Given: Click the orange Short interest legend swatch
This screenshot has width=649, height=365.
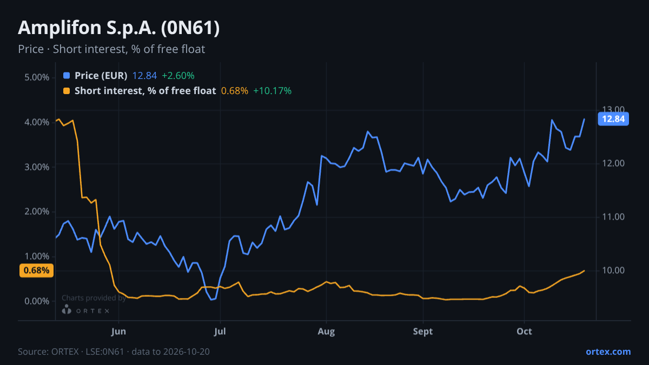Looking at the screenshot, I should tap(67, 91).
